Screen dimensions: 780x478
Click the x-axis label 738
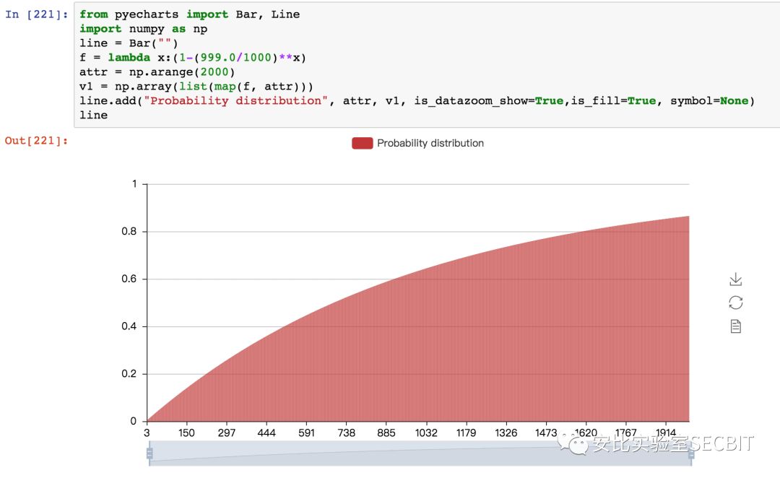(346, 433)
